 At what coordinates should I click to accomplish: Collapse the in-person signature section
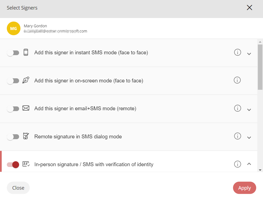(249, 164)
